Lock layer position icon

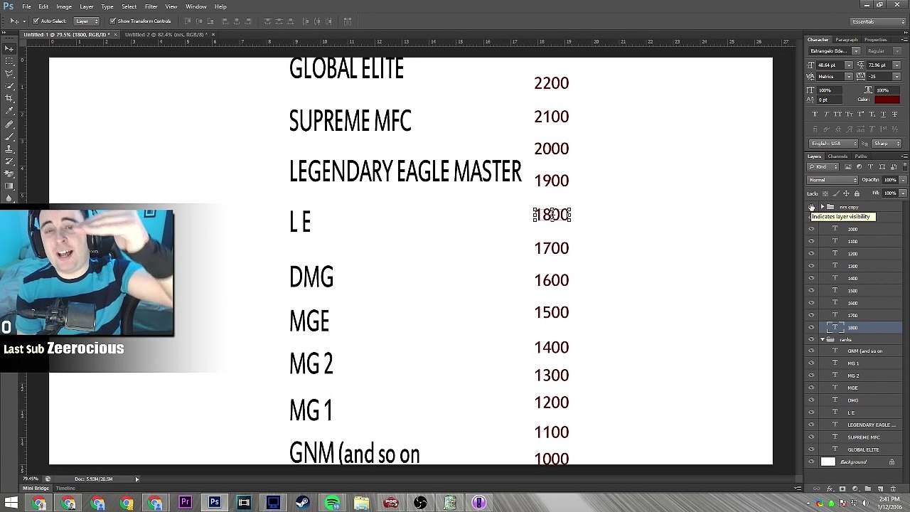click(x=846, y=193)
